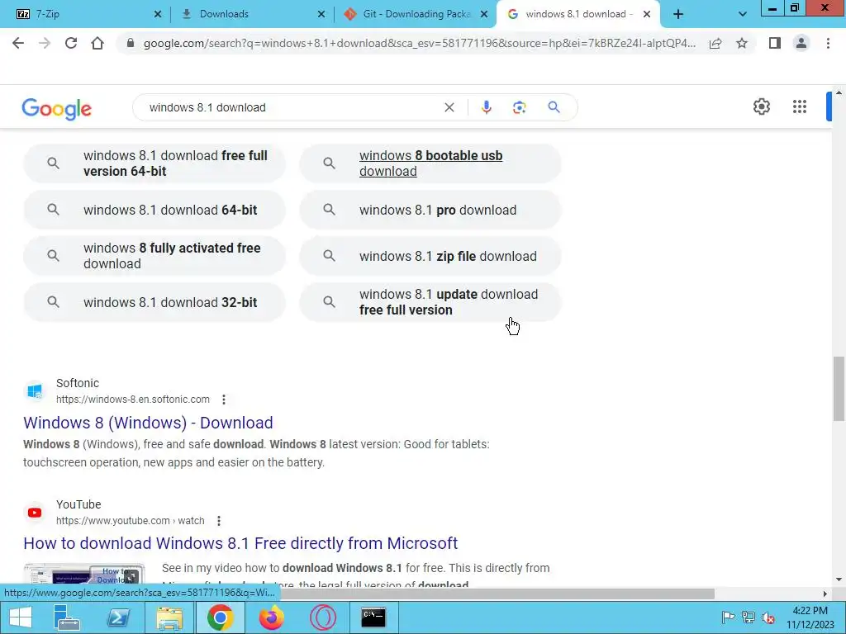Open File Explorer from taskbar
This screenshot has height=634, width=846.
tap(169, 617)
